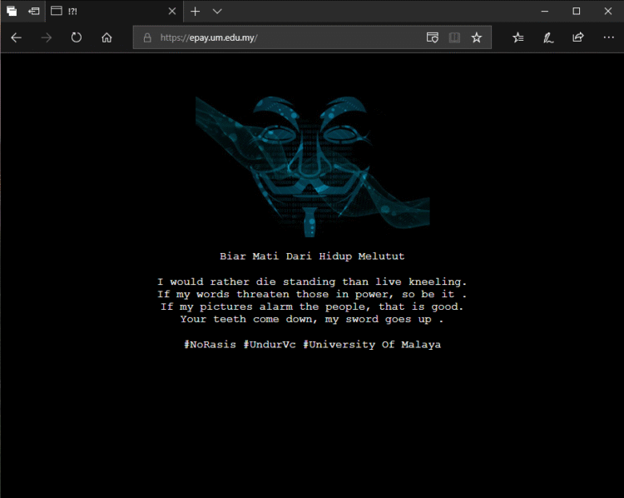This screenshot has width=624, height=498.
Task: Go back to the previous page
Action: click(17, 37)
